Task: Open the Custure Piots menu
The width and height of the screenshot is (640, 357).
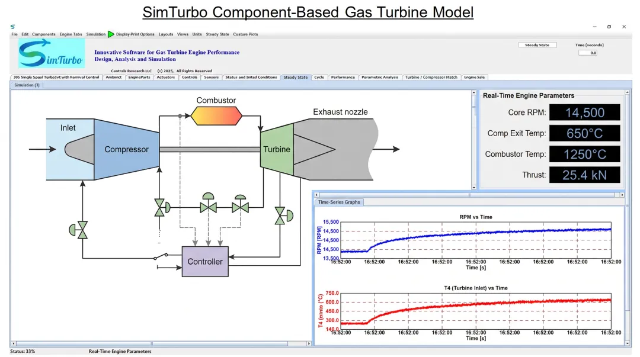Action: coord(245,34)
